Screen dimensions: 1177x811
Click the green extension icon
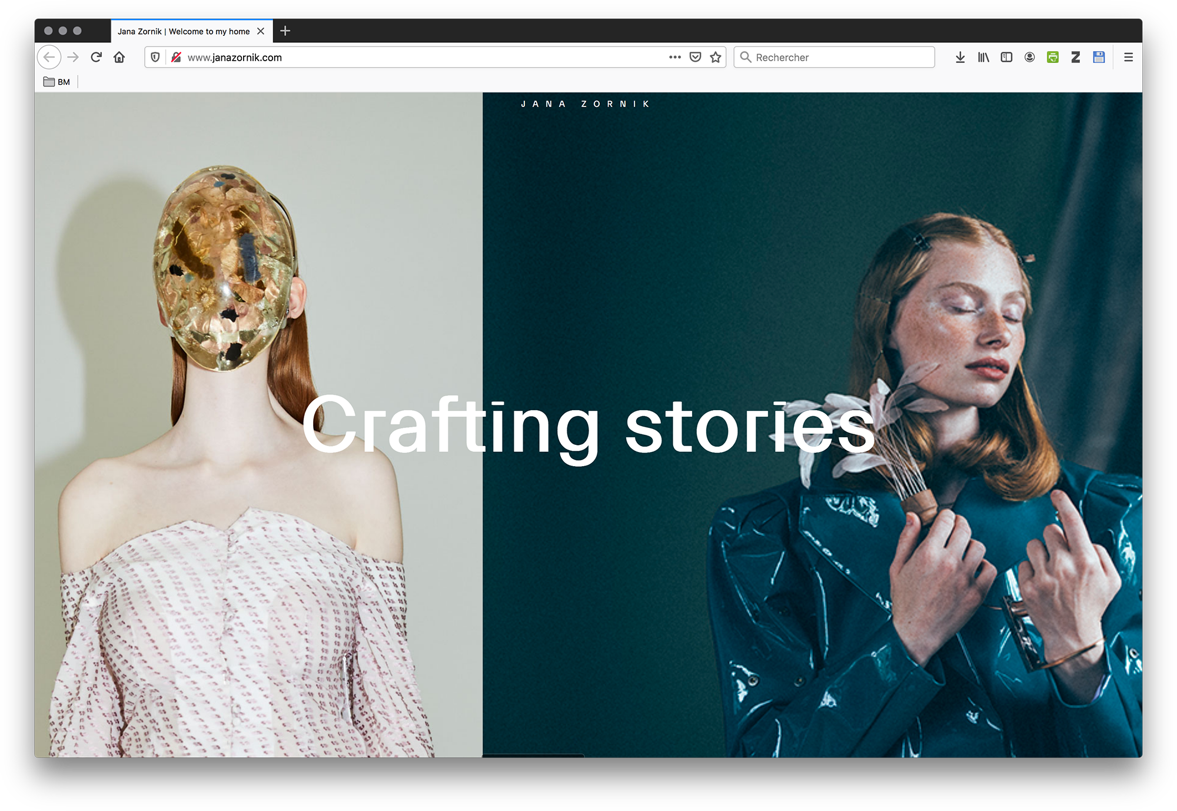click(x=1053, y=57)
